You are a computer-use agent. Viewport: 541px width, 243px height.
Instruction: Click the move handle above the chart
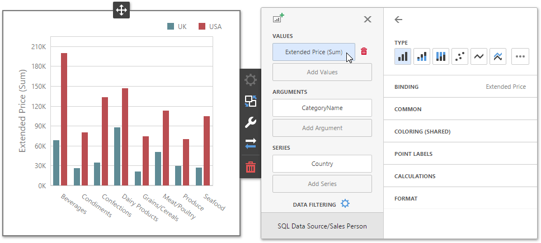click(x=121, y=9)
